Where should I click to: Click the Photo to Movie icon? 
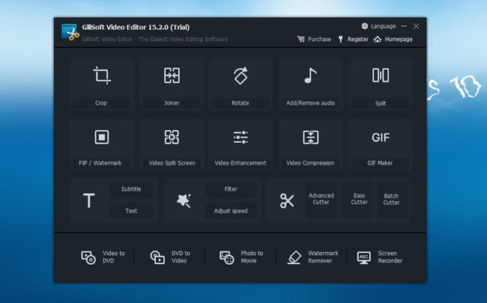pyautogui.click(x=227, y=257)
